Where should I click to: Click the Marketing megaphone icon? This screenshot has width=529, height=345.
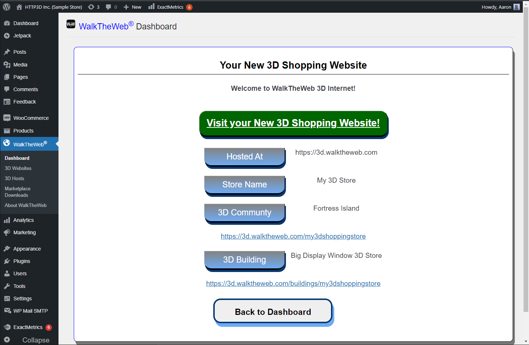point(7,232)
